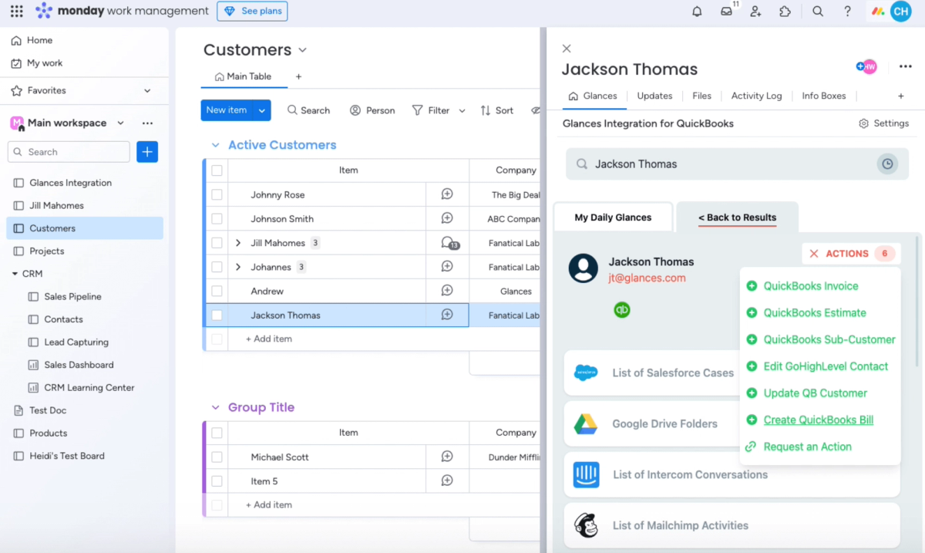
Task: Click the sidebar Search field
Action: coord(69,152)
